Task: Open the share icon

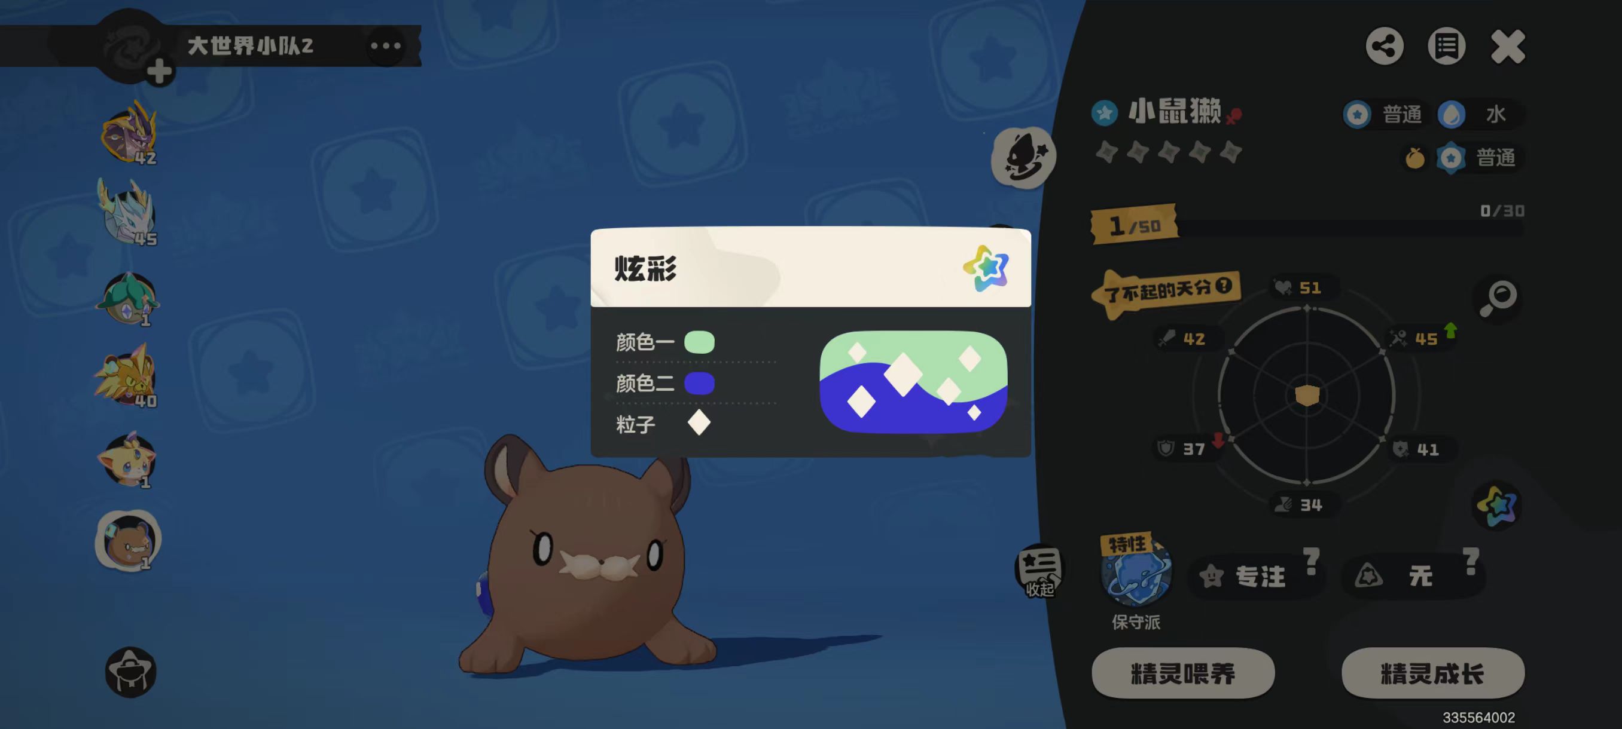Action: pyautogui.click(x=1384, y=46)
